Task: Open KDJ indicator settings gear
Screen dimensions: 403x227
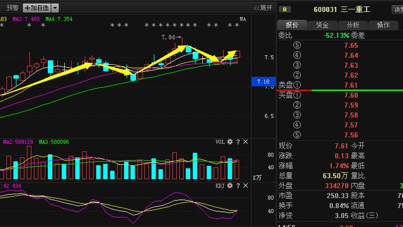Action: [230, 185]
